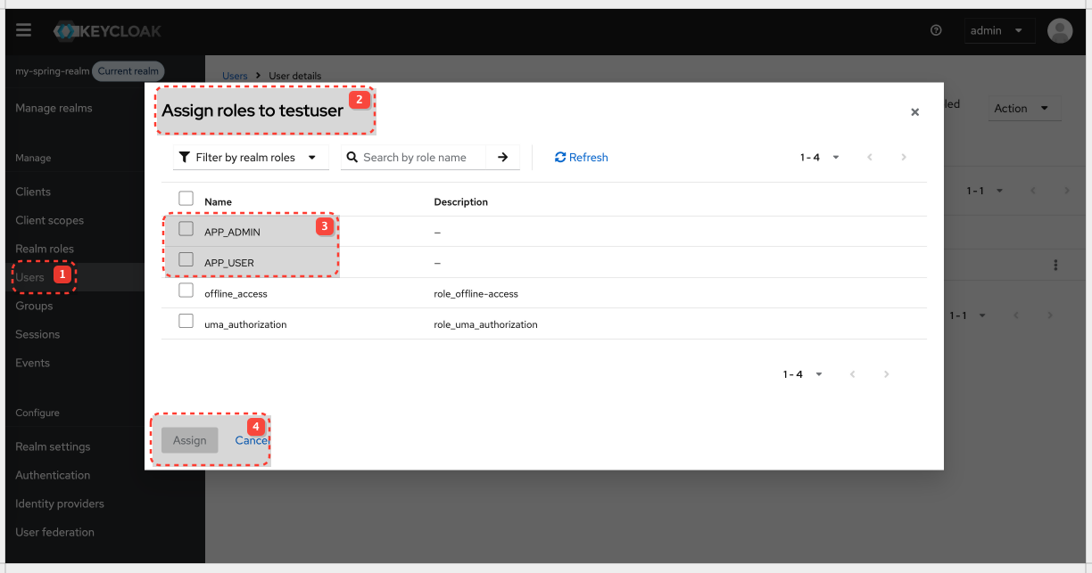
Task: Open the kebab menu on the right panel
Action: (1055, 265)
